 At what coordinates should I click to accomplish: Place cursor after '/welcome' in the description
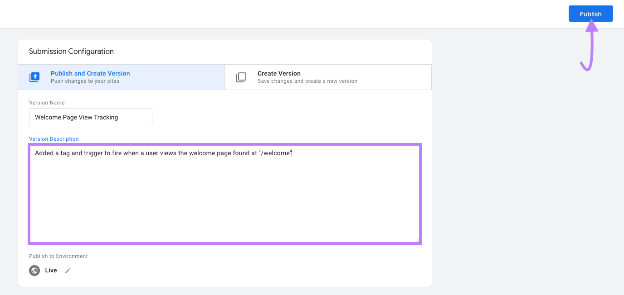pyautogui.click(x=292, y=153)
